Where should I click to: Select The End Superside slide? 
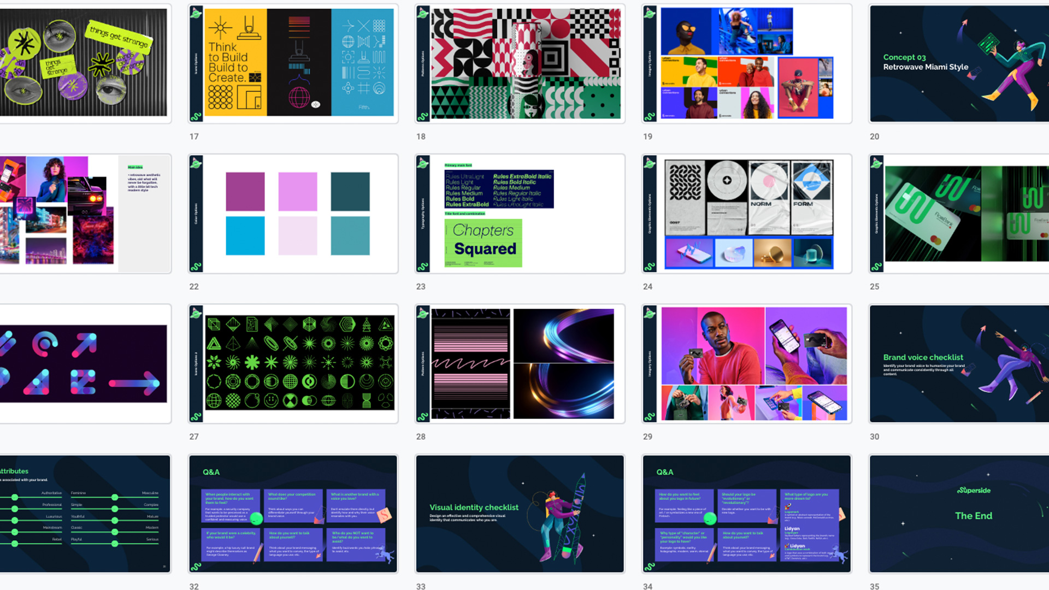click(x=958, y=514)
